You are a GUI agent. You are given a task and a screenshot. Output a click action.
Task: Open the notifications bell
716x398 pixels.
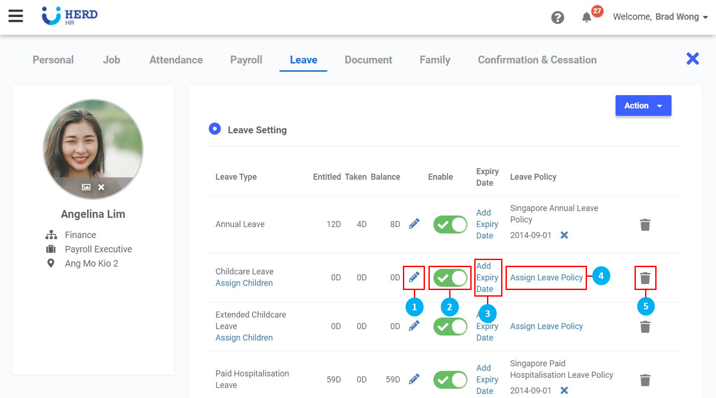587,18
